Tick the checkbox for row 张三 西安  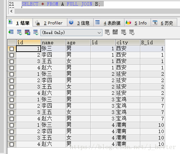pyautogui.click(x=12, y=49)
